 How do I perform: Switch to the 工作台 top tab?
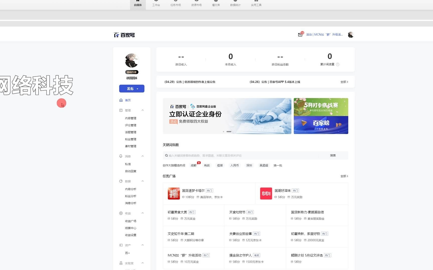pyautogui.click(x=156, y=4)
